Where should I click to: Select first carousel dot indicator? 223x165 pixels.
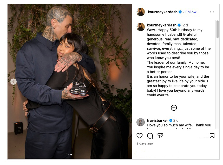(x=69, y=155)
